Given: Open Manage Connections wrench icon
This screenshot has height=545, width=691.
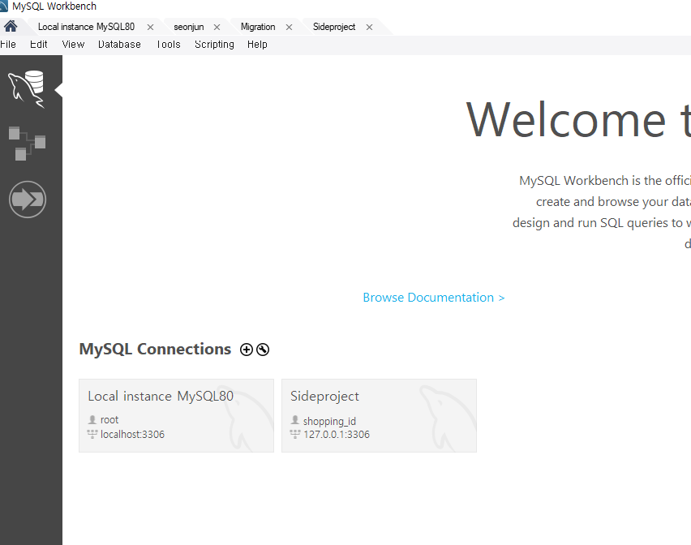Looking at the screenshot, I should pyautogui.click(x=263, y=350).
